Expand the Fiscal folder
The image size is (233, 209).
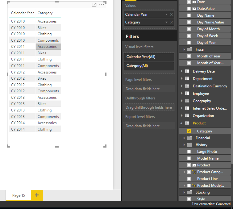coord(184,49)
